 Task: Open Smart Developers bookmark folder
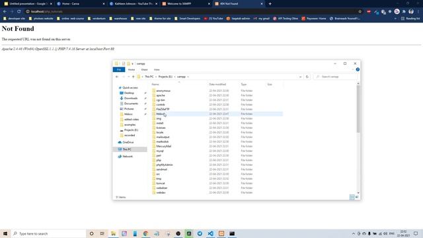tap(187, 19)
